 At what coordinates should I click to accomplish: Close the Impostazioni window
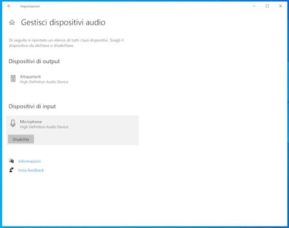pos(280,6)
